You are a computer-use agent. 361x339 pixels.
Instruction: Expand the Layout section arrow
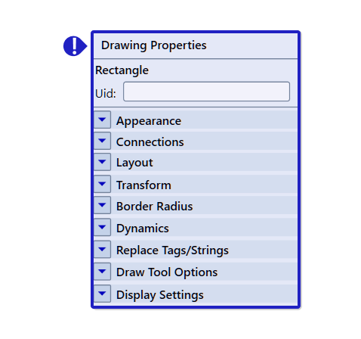(x=102, y=162)
